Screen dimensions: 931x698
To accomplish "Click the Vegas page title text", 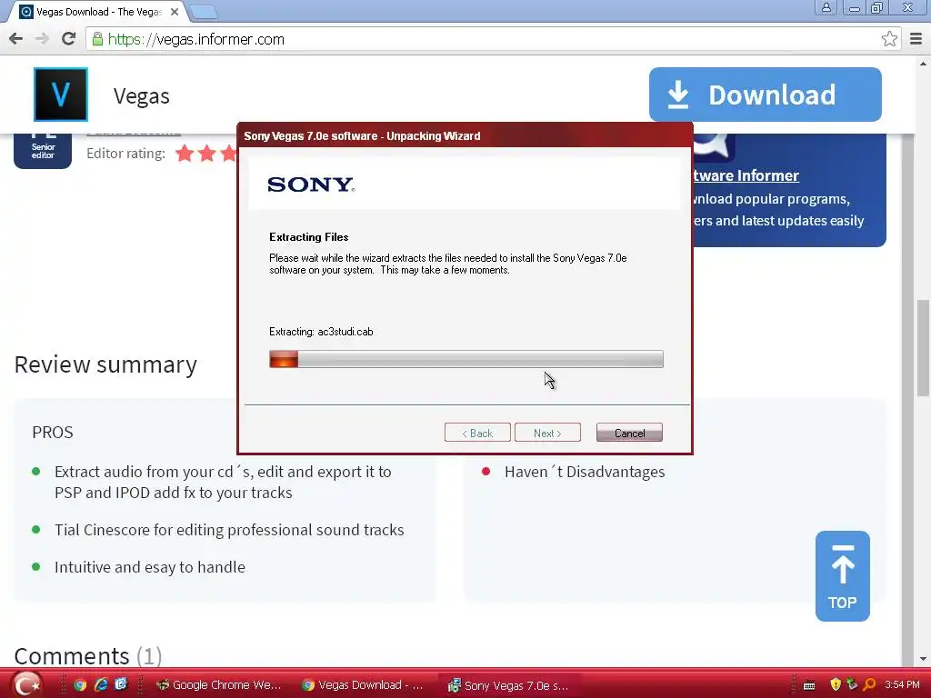I will (x=141, y=96).
